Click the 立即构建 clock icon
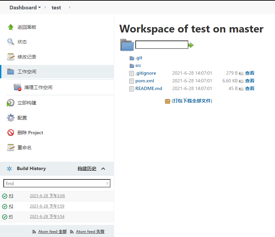The image size is (275, 237). pos(11,103)
